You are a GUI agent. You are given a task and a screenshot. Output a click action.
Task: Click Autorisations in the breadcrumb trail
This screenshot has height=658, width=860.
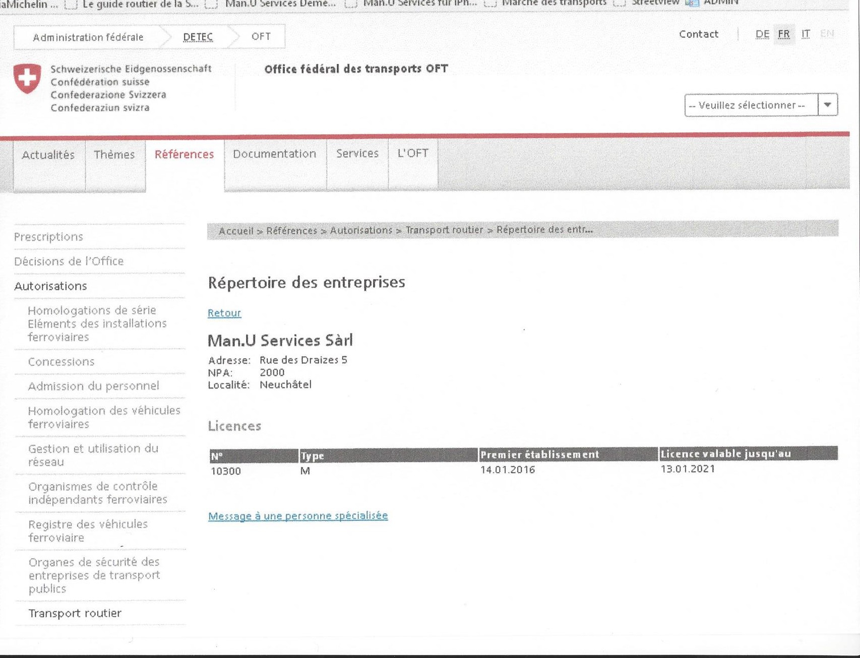pos(361,230)
